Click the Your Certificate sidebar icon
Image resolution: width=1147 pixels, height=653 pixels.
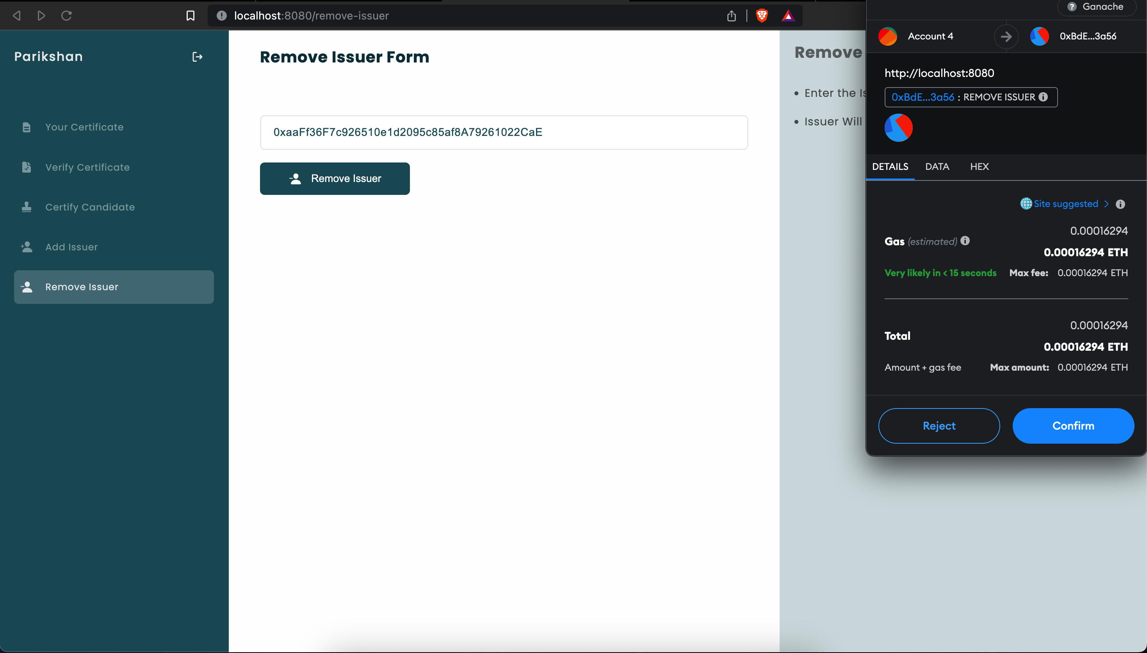(x=27, y=127)
